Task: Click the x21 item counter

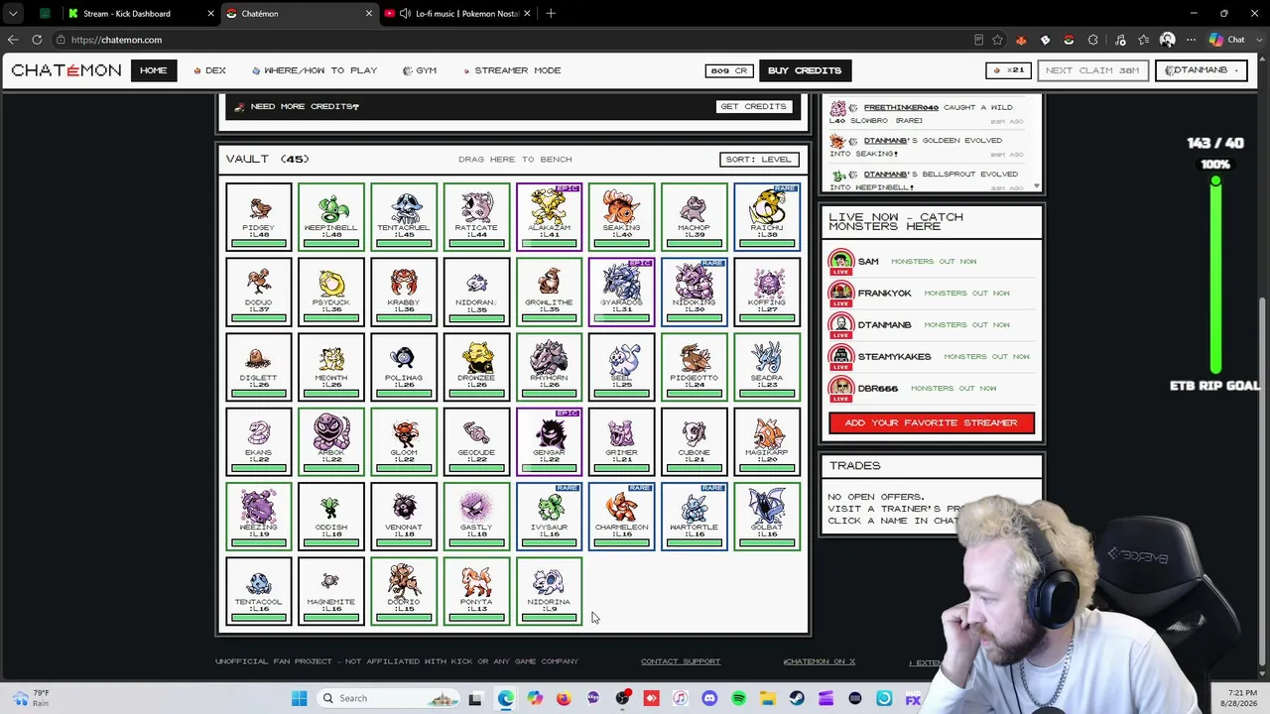Action: click(x=1008, y=70)
